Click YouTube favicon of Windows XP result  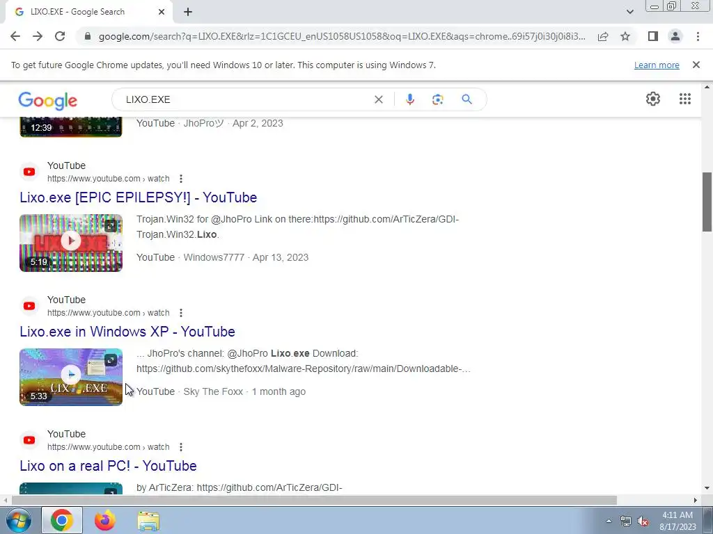click(x=29, y=306)
